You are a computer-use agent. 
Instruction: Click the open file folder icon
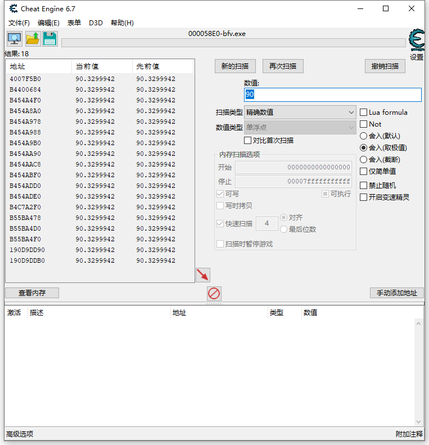(x=33, y=39)
